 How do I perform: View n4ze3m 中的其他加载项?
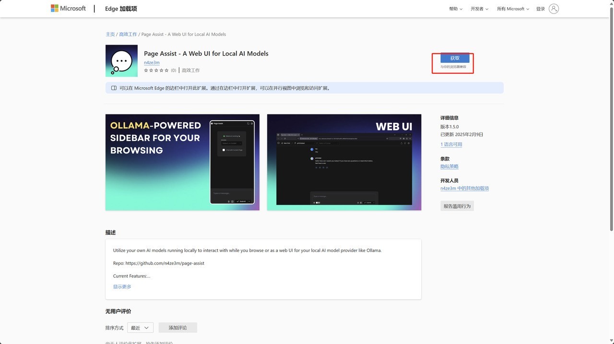click(464, 189)
